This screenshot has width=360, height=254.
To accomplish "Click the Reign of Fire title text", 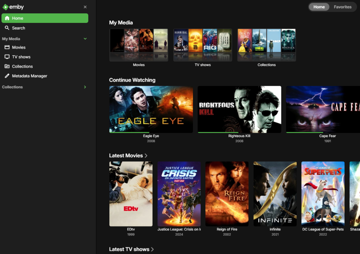I will (x=227, y=229).
